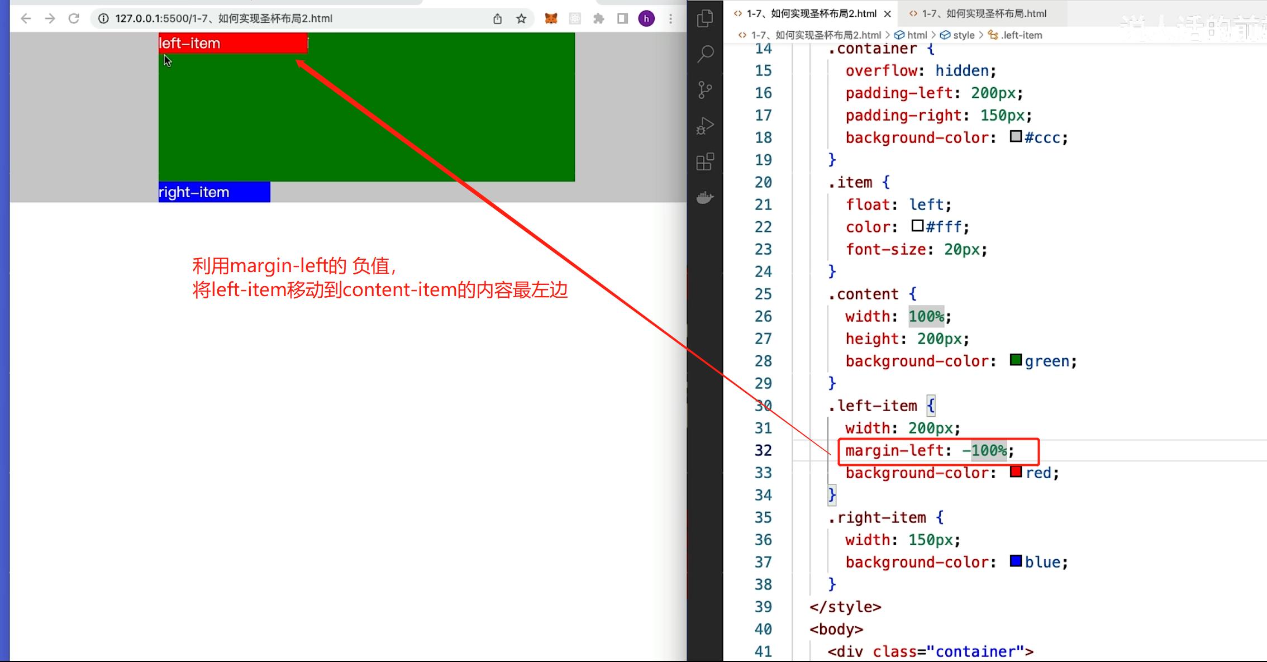
Task: Click '<div class="container">' line
Action: click(931, 651)
